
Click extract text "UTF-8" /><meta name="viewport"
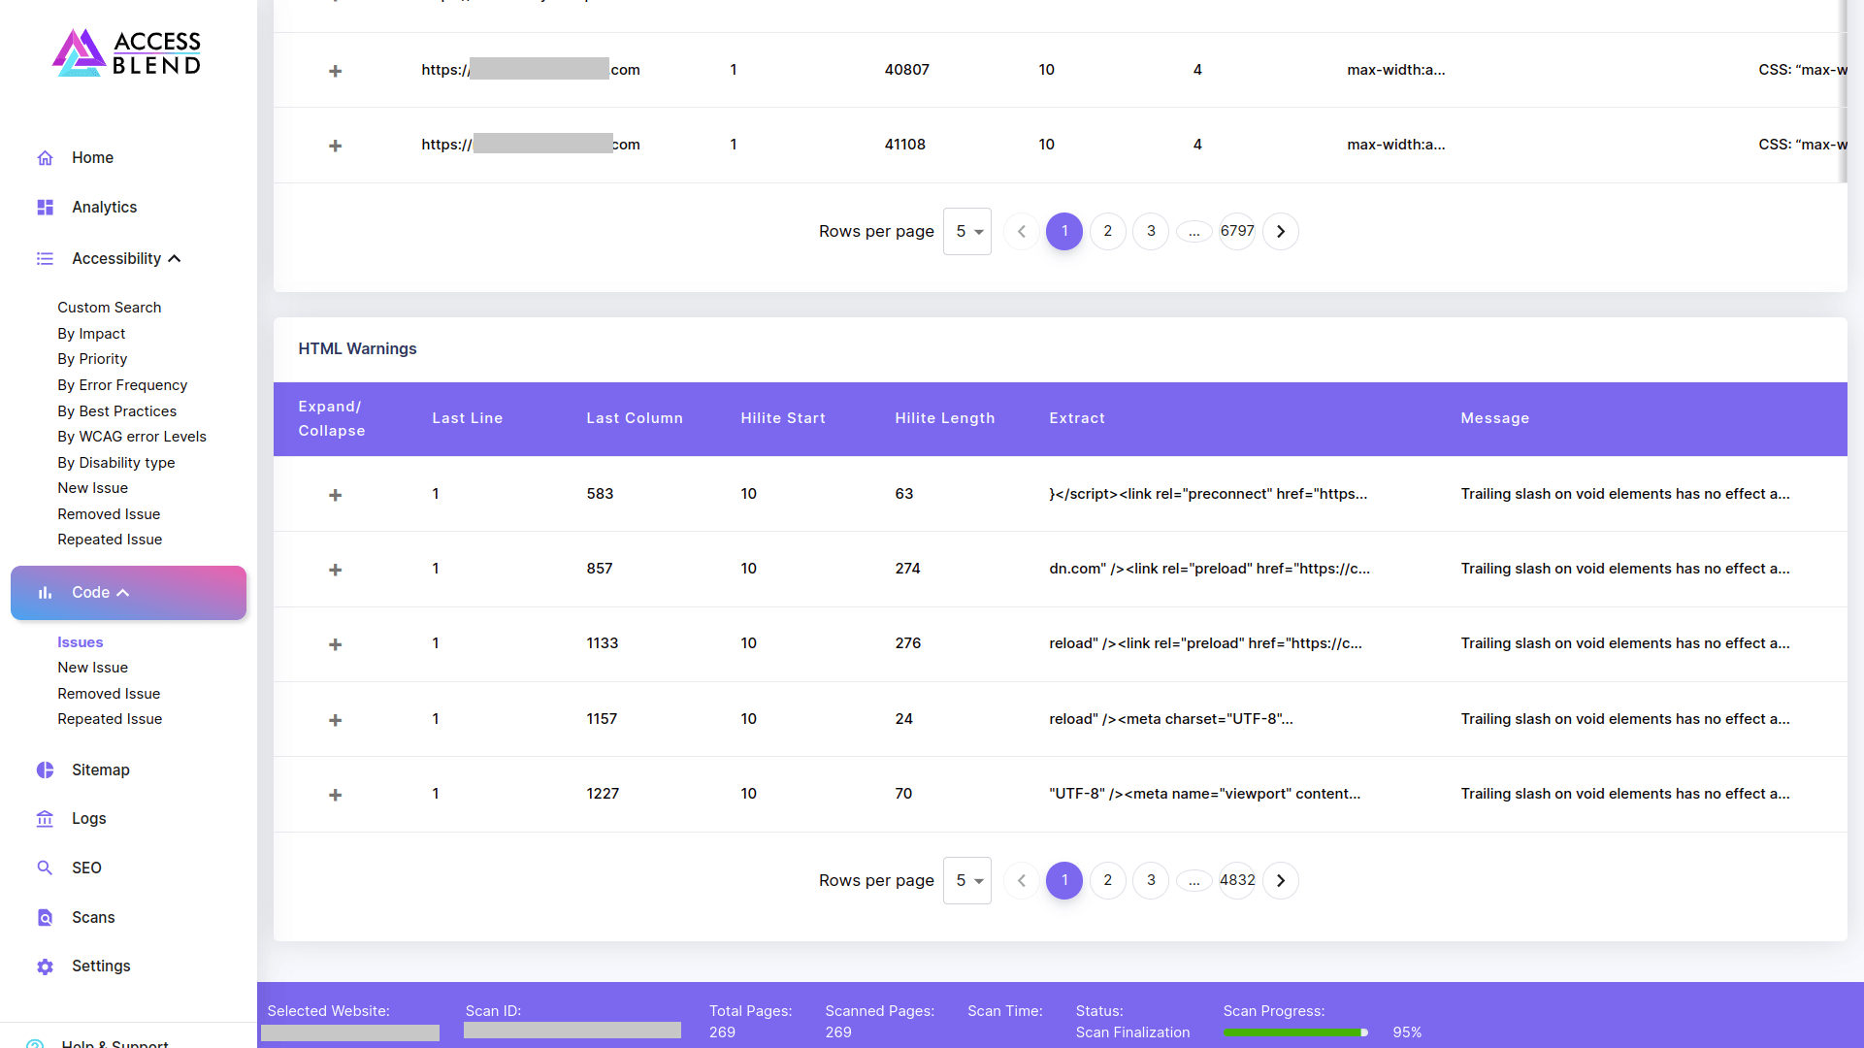click(x=1205, y=794)
